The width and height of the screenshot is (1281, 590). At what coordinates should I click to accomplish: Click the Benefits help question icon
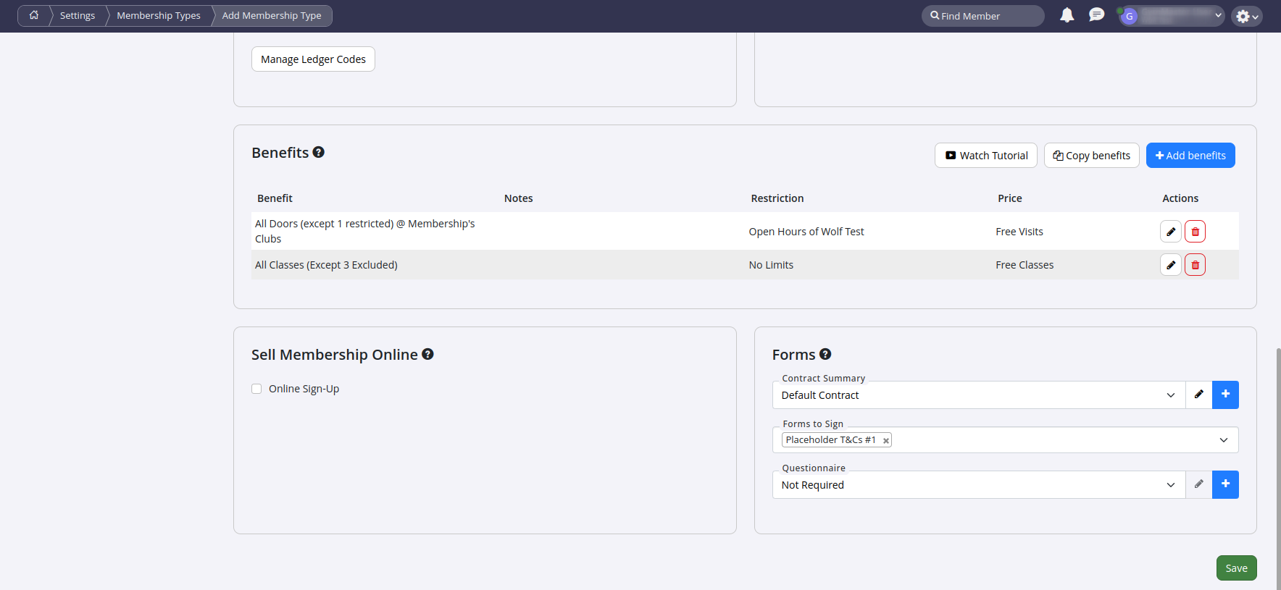(318, 152)
